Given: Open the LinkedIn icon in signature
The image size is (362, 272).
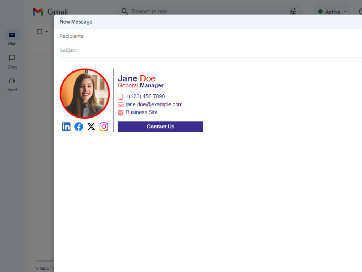Looking at the screenshot, I should (x=66, y=127).
